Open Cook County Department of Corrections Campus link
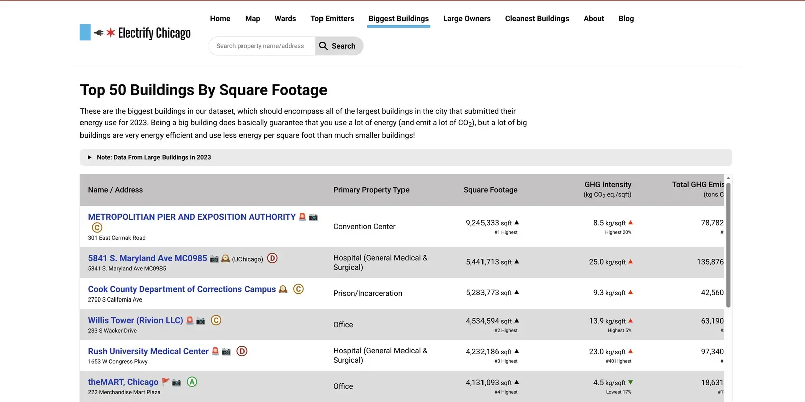The height and width of the screenshot is (402, 805). (x=182, y=289)
